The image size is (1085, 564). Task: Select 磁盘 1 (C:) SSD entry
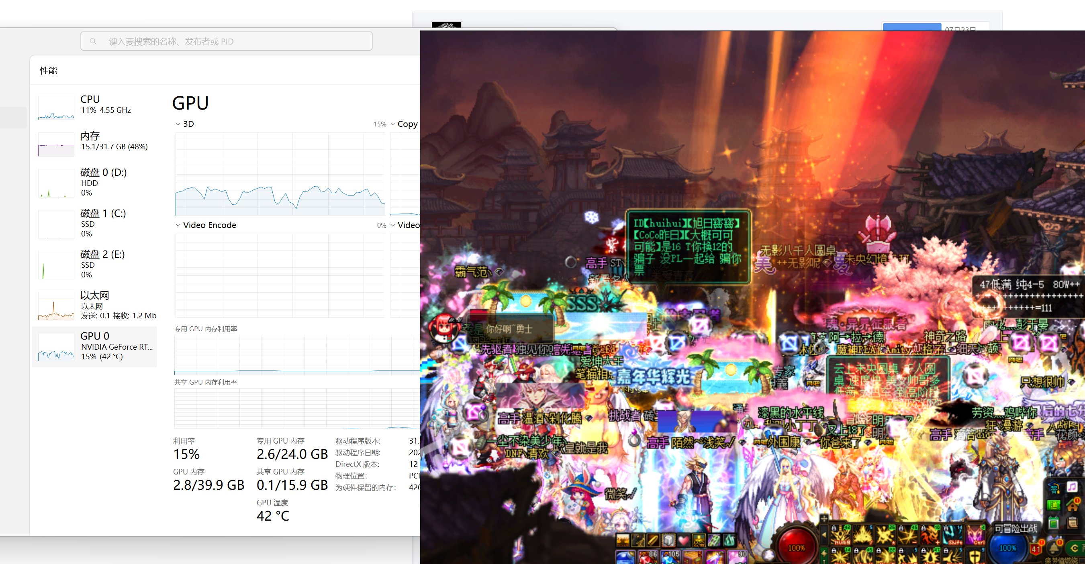point(95,224)
